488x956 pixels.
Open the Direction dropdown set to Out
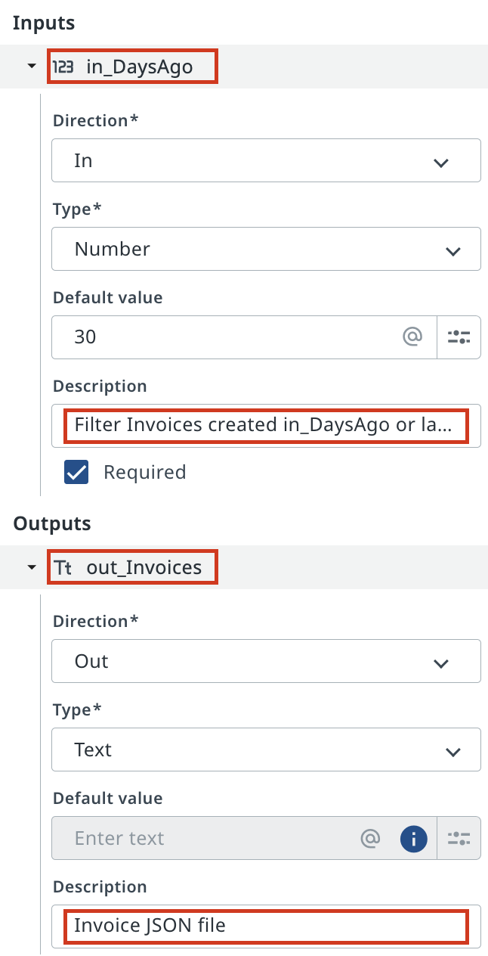pos(266,661)
